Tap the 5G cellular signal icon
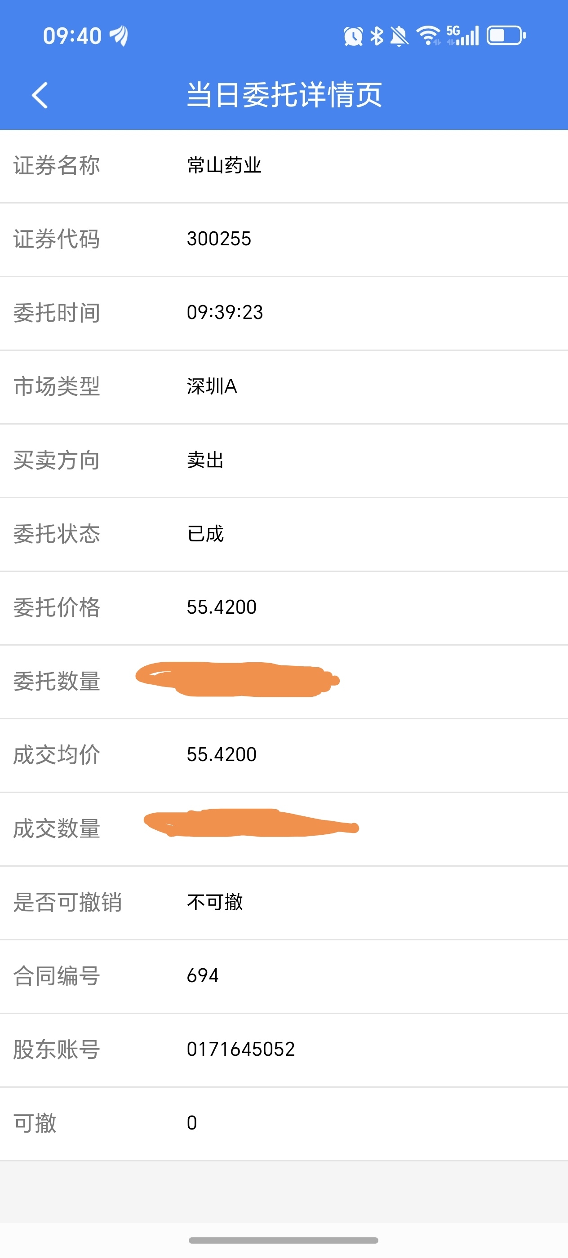 462,35
